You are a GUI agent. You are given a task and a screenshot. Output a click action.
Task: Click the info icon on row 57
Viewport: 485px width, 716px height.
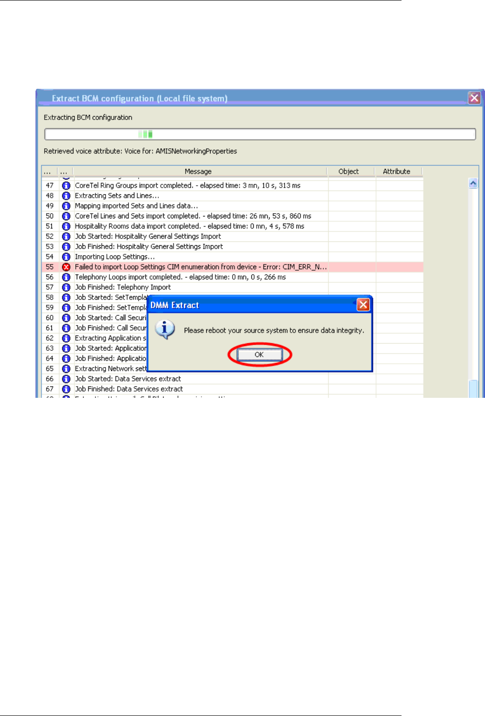pos(66,287)
